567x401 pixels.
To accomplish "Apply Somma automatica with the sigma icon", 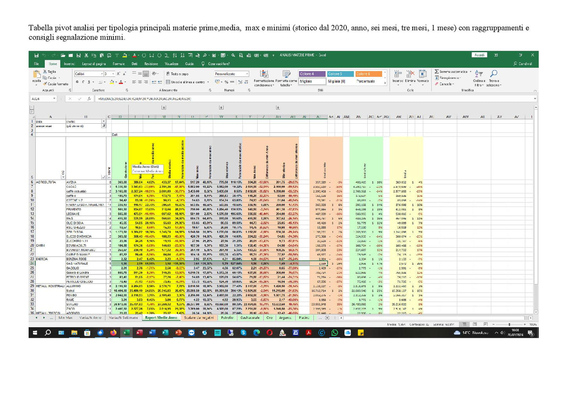I will tap(436, 72).
